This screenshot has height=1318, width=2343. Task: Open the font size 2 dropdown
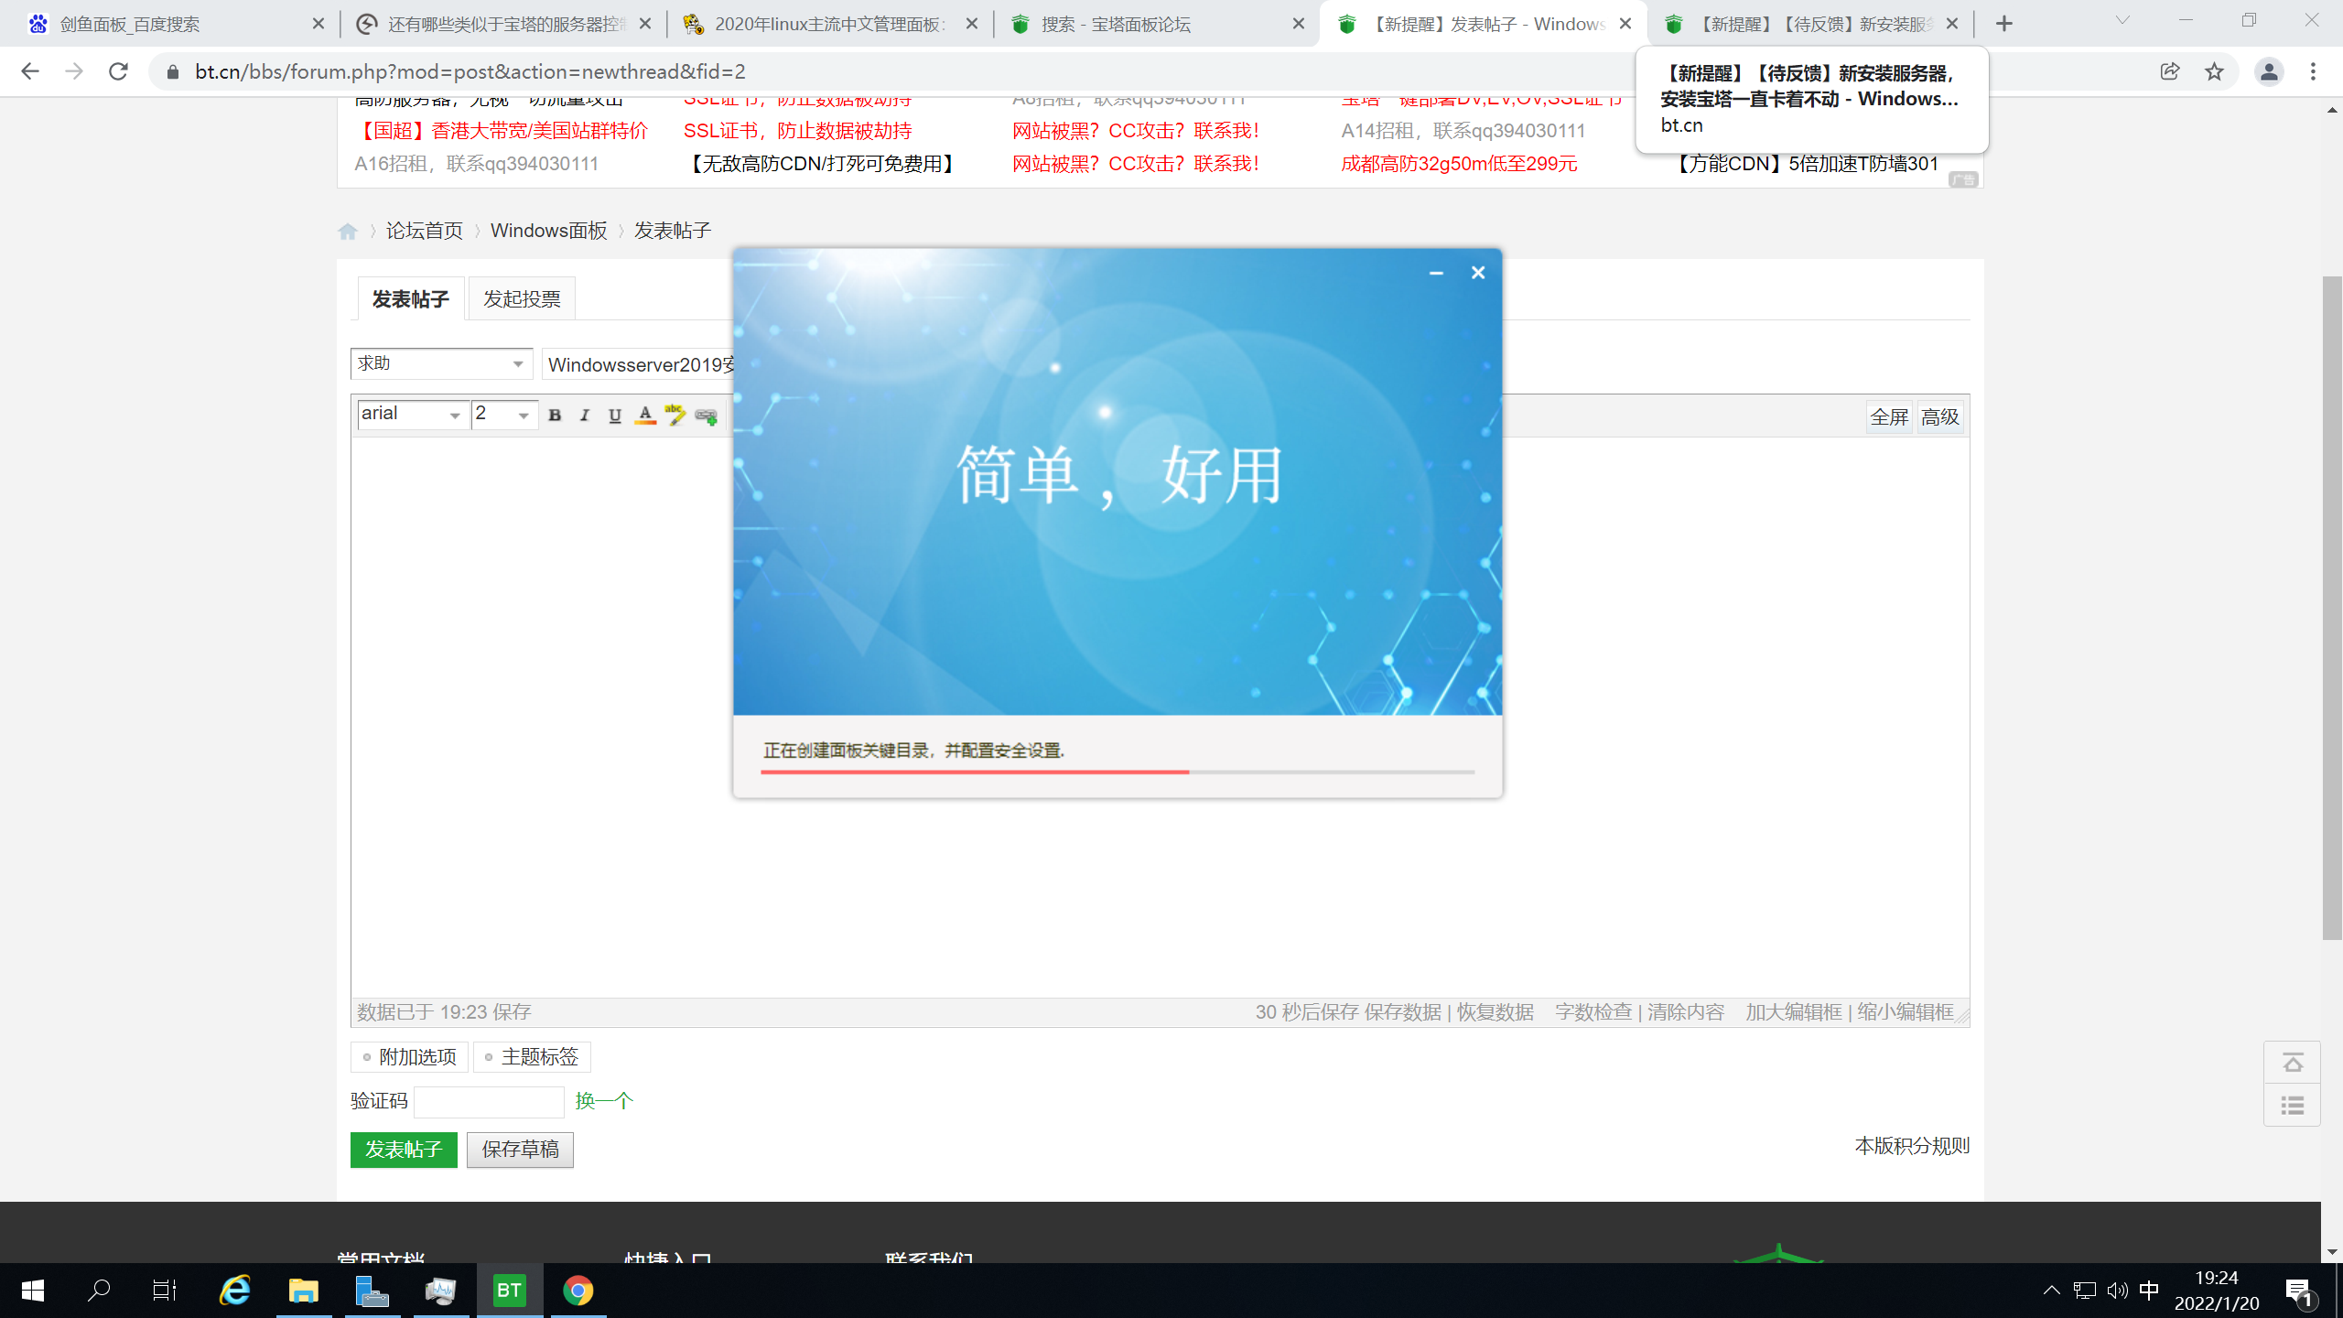coord(505,415)
